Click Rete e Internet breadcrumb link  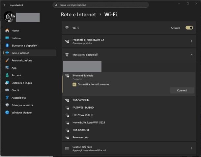[78, 14]
